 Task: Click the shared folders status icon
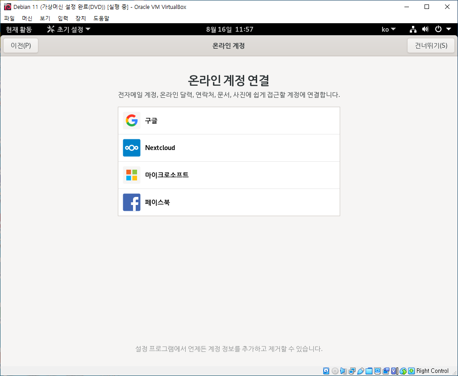pyautogui.click(x=369, y=371)
